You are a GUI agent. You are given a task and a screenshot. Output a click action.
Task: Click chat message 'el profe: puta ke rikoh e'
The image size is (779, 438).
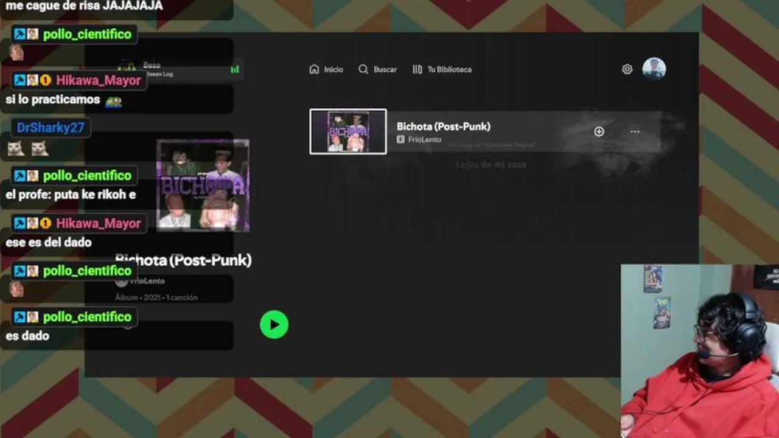[71, 195]
